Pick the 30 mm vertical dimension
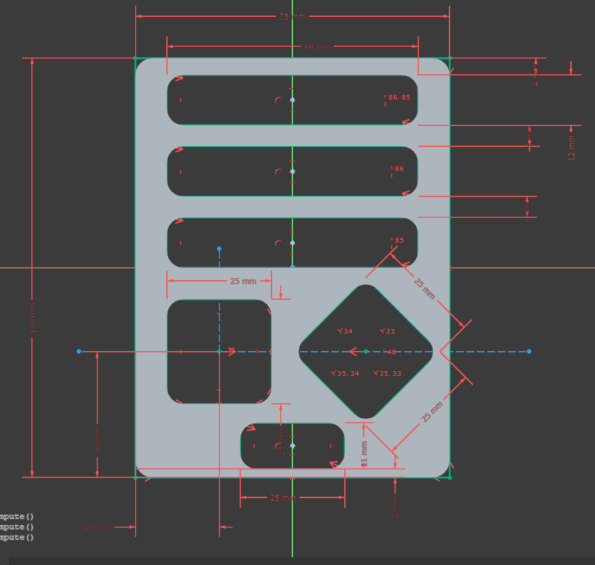Screen dimensions: 595x565 coord(98,440)
